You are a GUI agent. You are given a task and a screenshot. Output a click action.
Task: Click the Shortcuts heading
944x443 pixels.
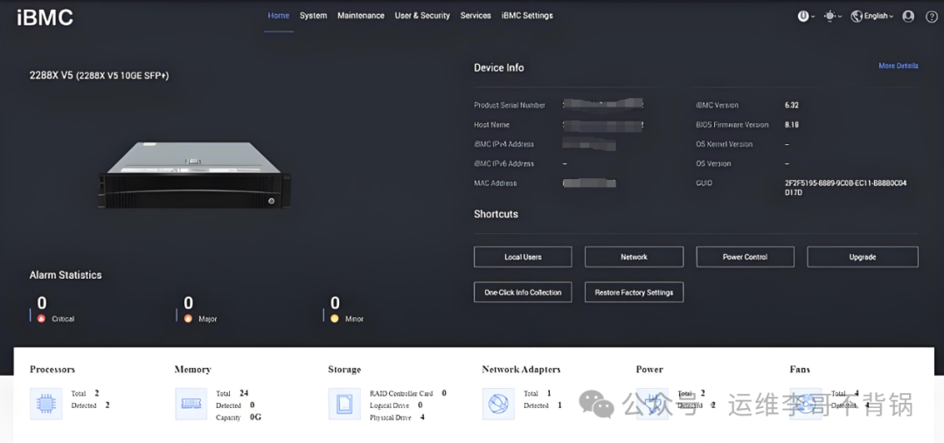pos(496,214)
